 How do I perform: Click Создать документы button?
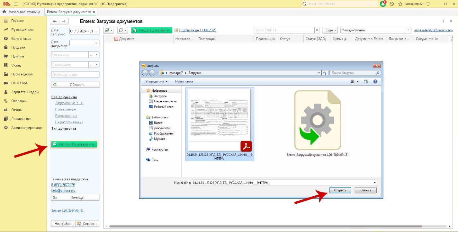click(152, 30)
